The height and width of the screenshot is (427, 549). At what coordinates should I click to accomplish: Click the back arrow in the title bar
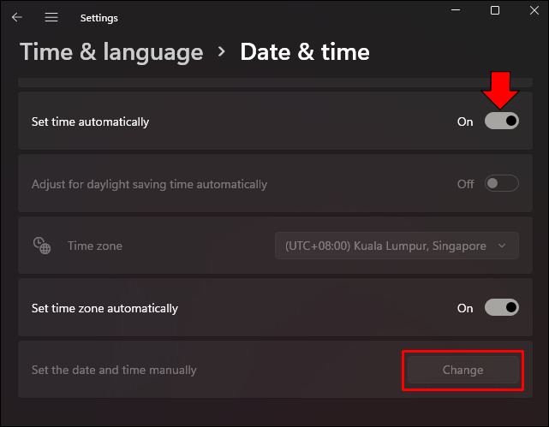pyautogui.click(x=17, y=17)
